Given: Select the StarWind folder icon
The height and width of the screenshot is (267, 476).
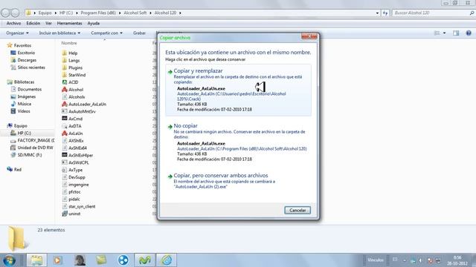Looking at the screenshot, I should point(65,75).
